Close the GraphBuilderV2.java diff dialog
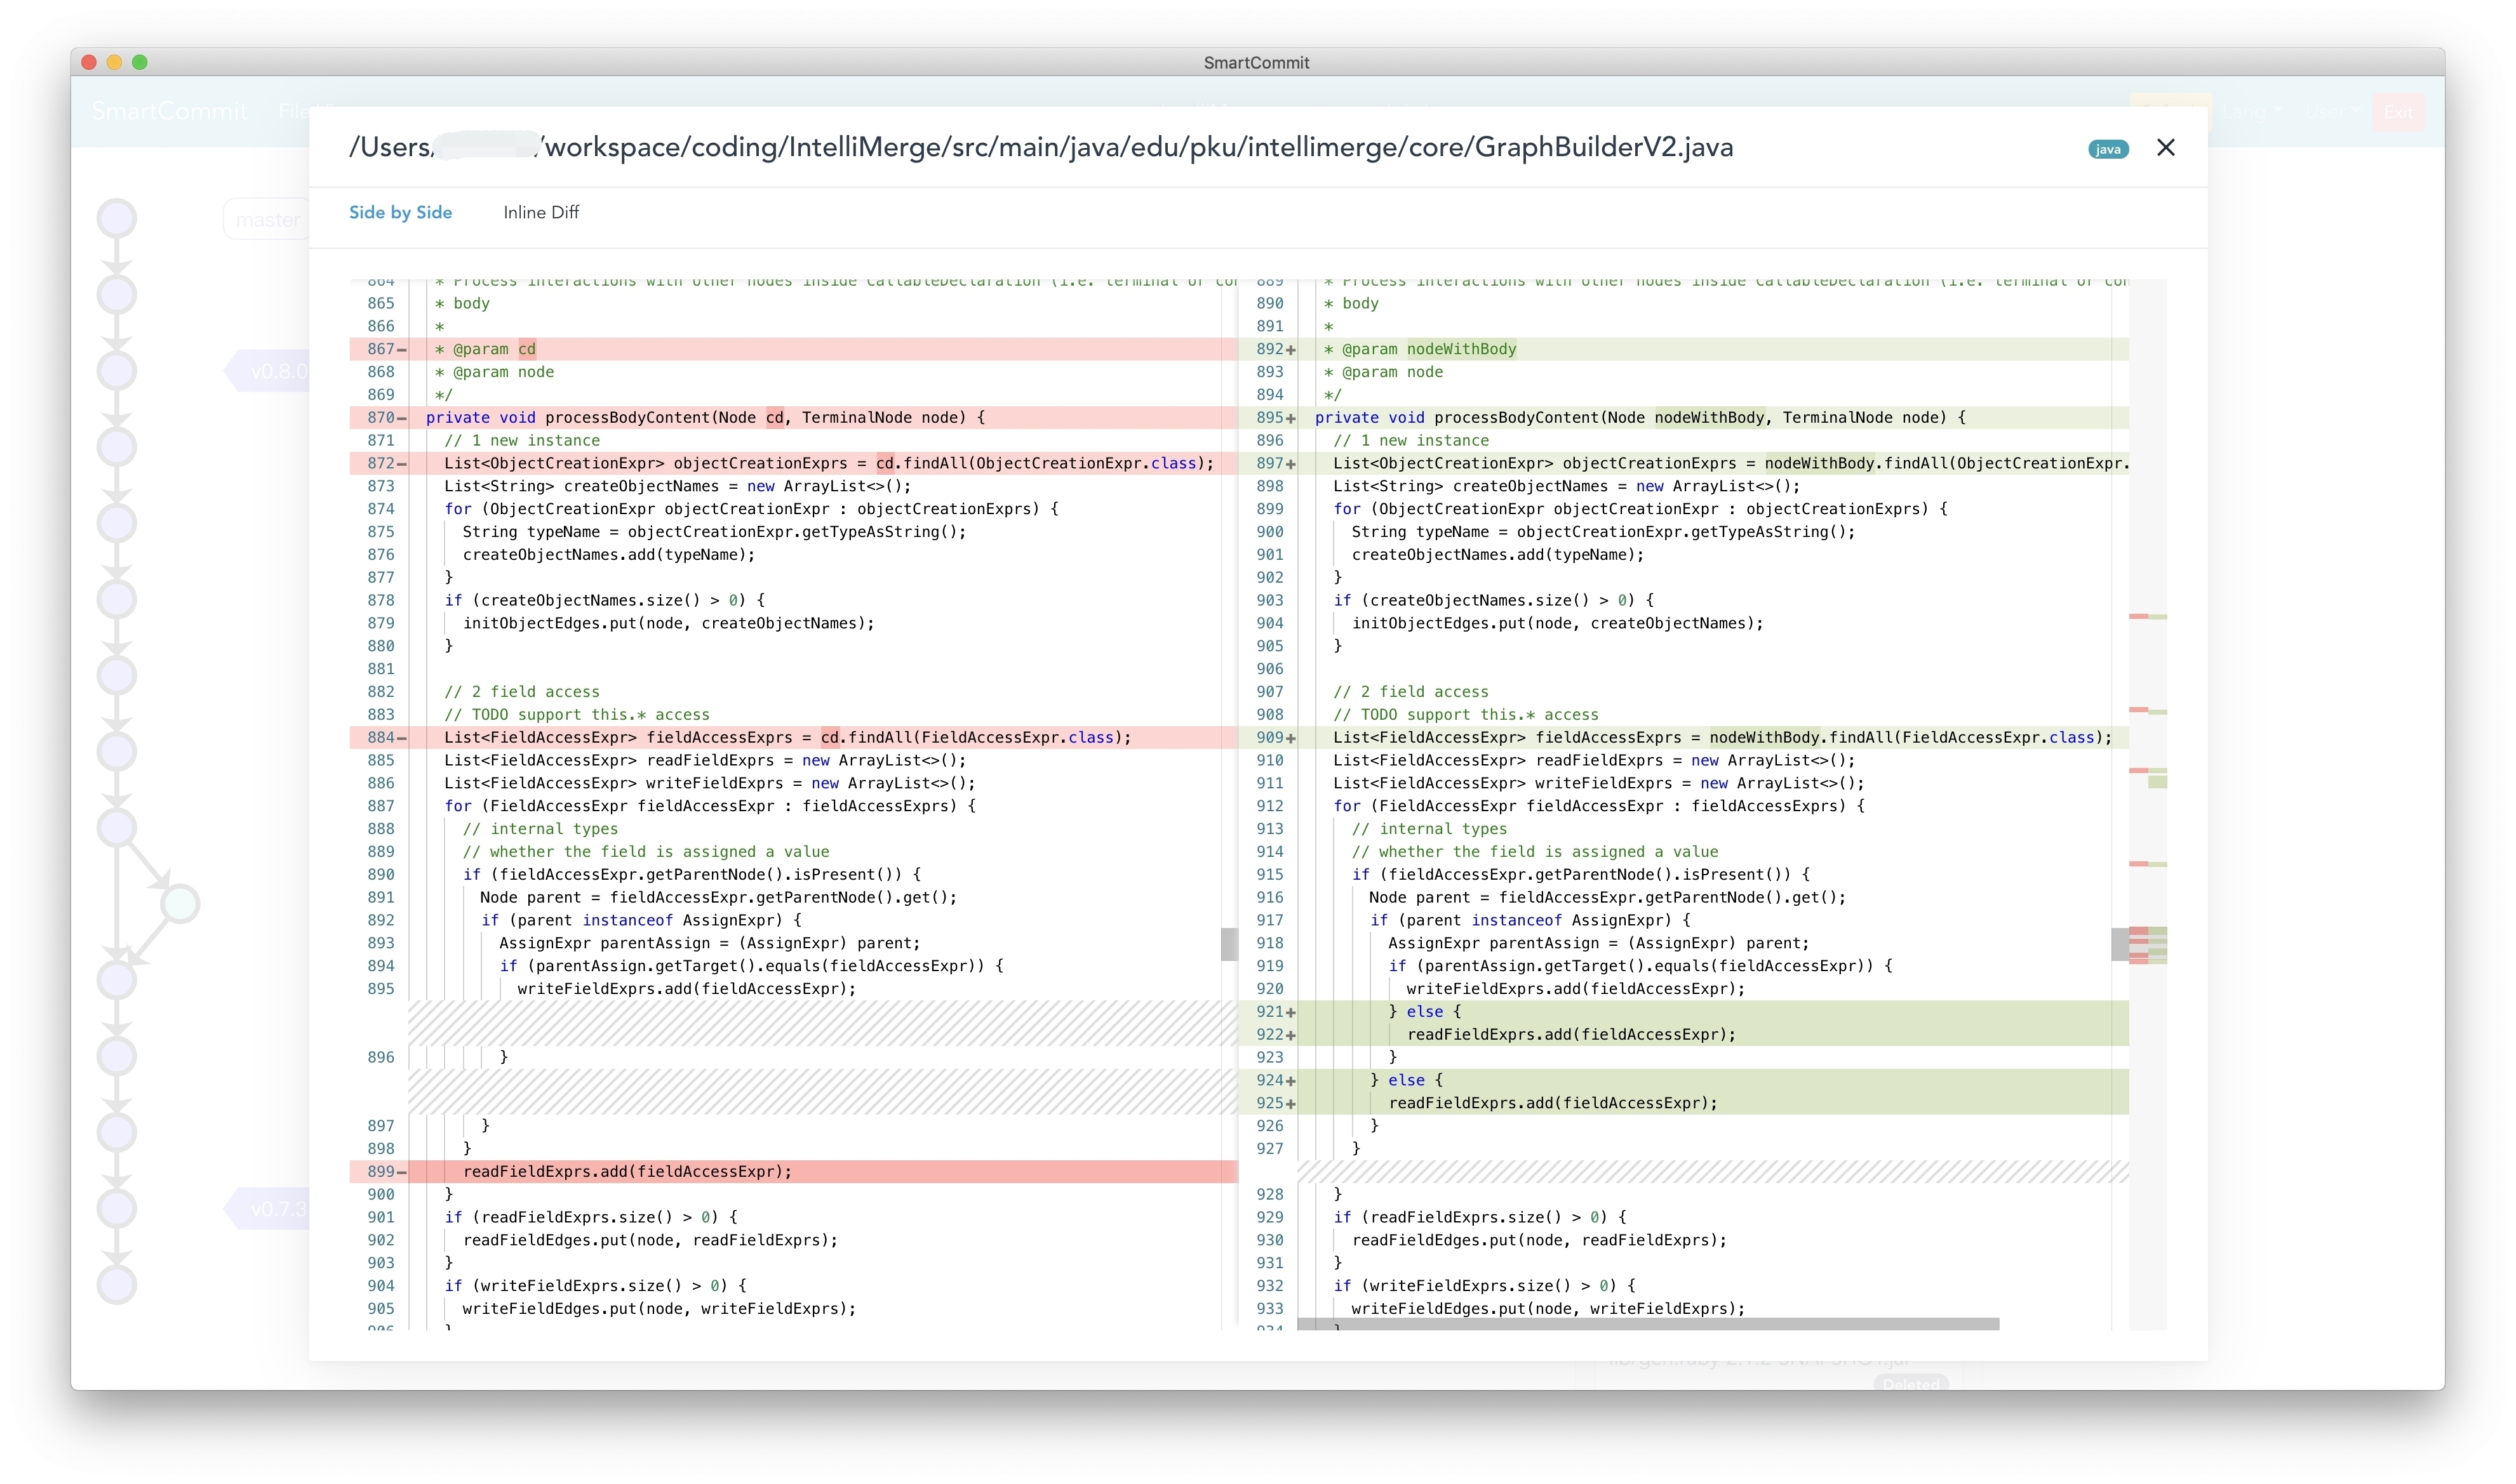This screenshot has width=2516, height=1484. click(2165, 148)
